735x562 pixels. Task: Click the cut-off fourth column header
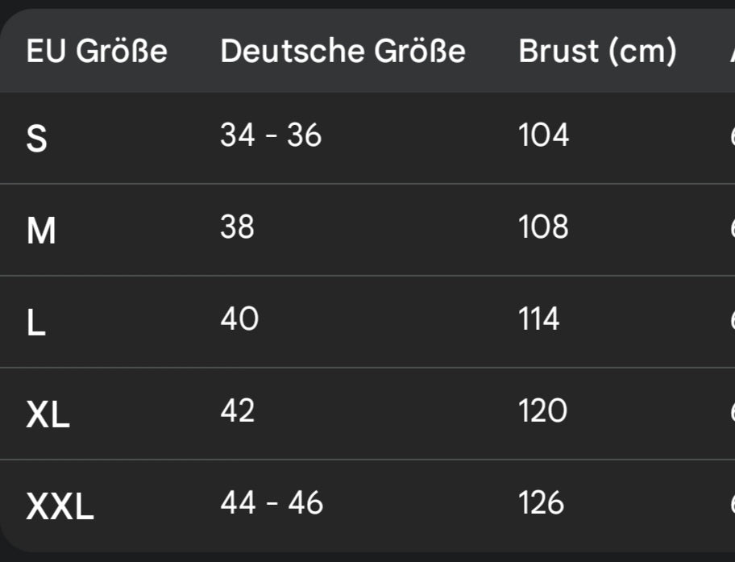click(731, 52)
